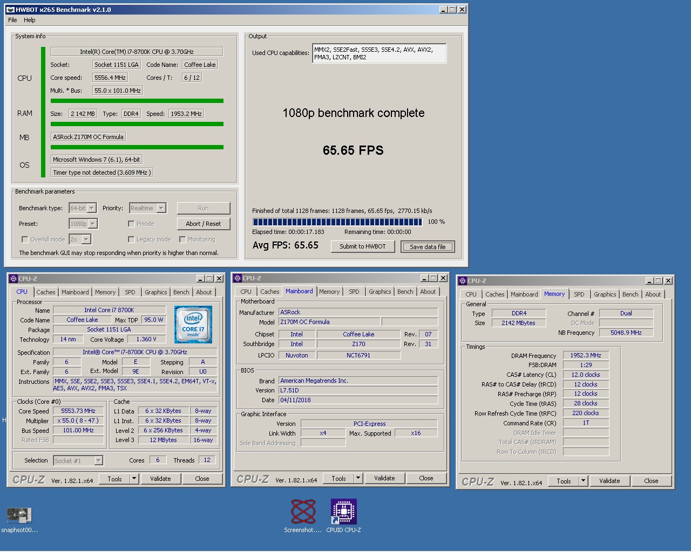Screen dimensions: 691x552
Task: Click Close in CPU-Z Memory window
Action: pos(651,481)
